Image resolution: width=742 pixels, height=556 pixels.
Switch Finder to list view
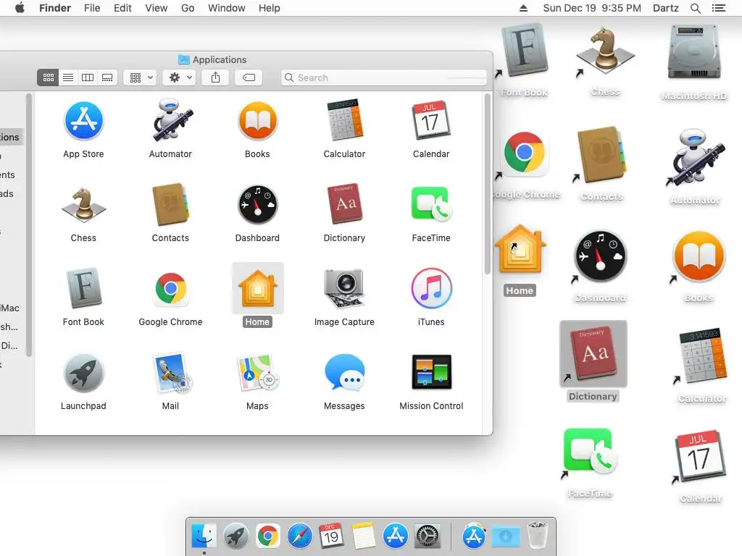click(68, 77)
